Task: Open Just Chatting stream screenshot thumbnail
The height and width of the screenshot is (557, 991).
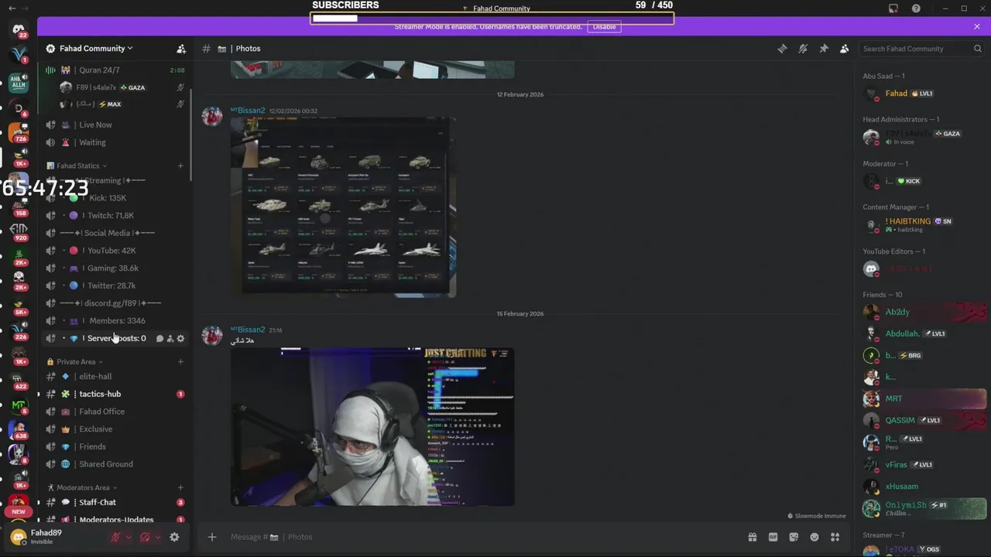Action: coord(372,426)
